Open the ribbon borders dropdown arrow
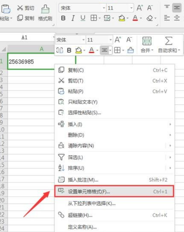This screenshot has height=232, width=184. pyautogui.click(x=100, y=18)
